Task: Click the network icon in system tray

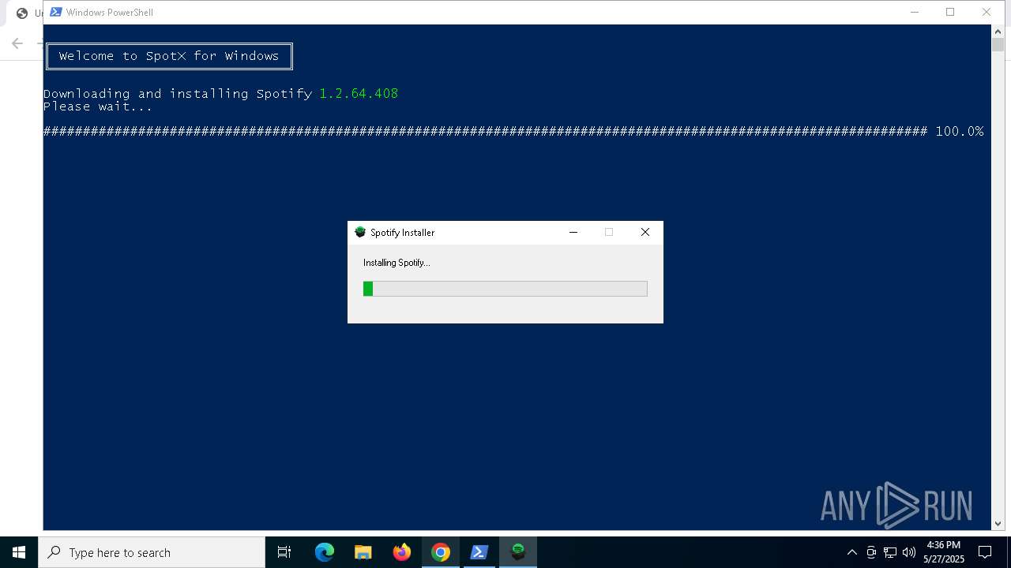Action: coord(890,552)
